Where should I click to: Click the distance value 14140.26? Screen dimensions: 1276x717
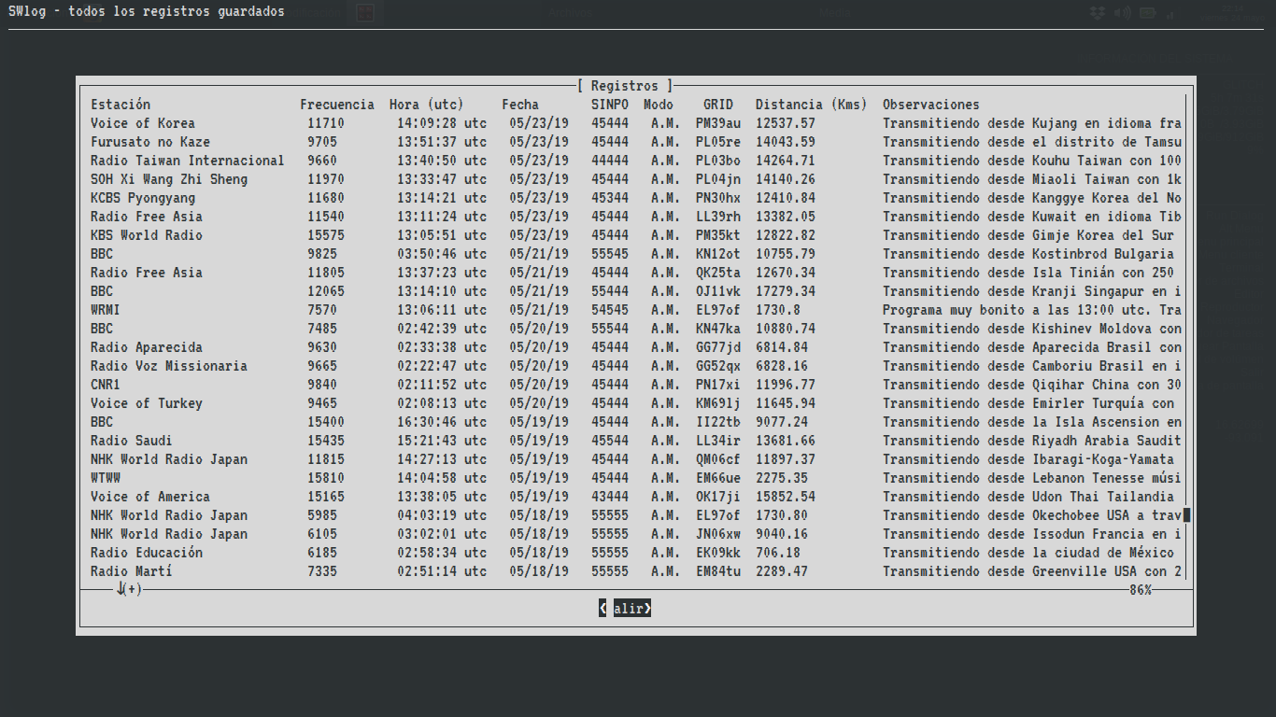pos(786,179)
